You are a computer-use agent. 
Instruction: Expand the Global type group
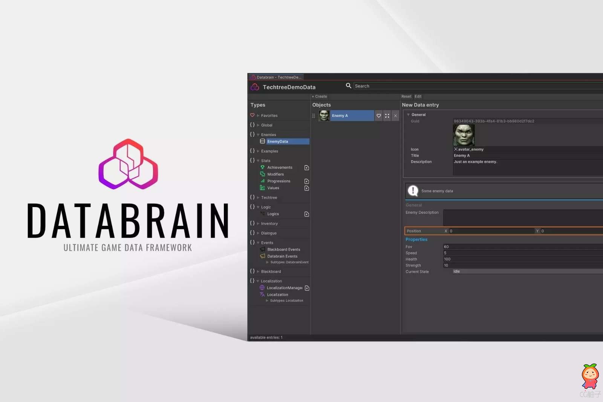(258, 125)
